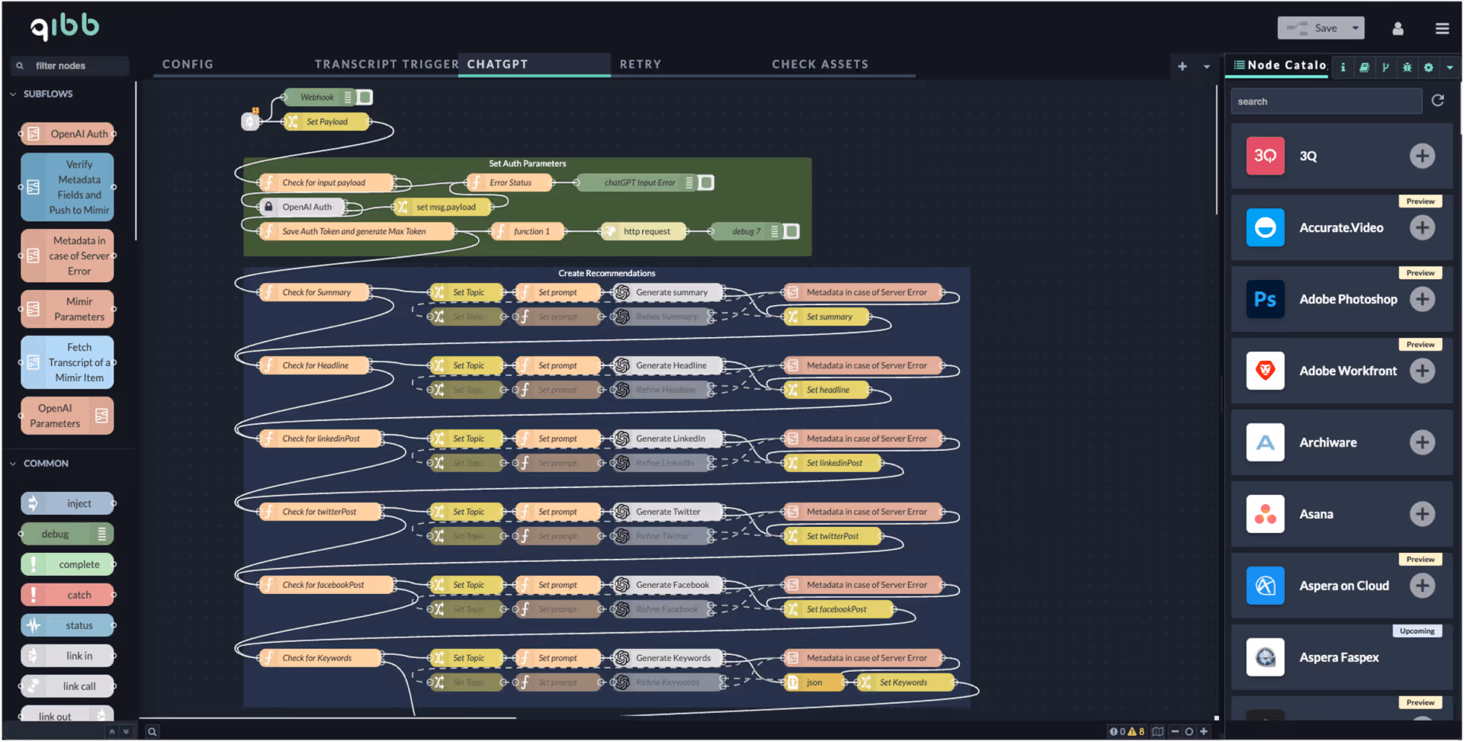The image size is (1464, 742).
Task: Click the qibb logo
Action: point(65,27)
